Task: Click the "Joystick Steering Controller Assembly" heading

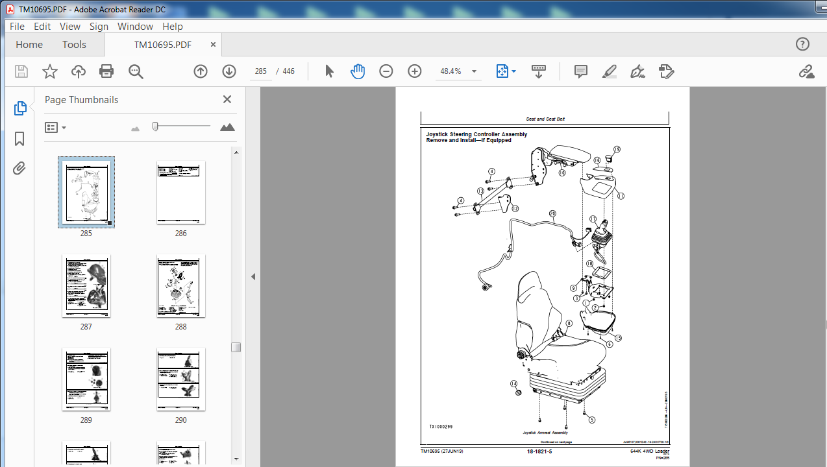Action: tap(476, 135)
